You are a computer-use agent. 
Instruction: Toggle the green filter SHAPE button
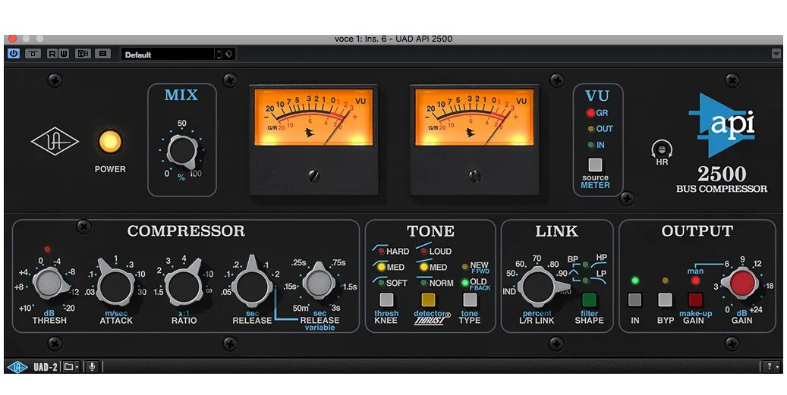point(589,299)
